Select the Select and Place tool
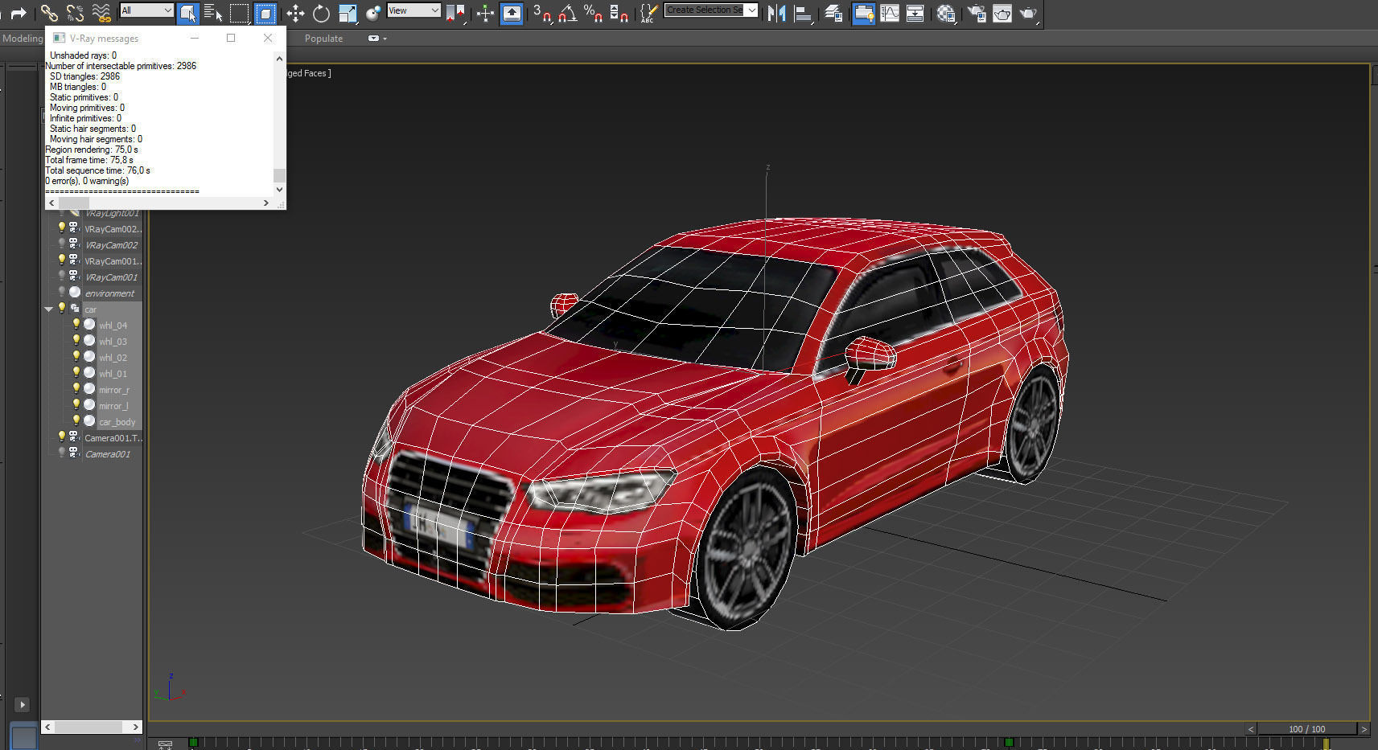 (373, 13)
